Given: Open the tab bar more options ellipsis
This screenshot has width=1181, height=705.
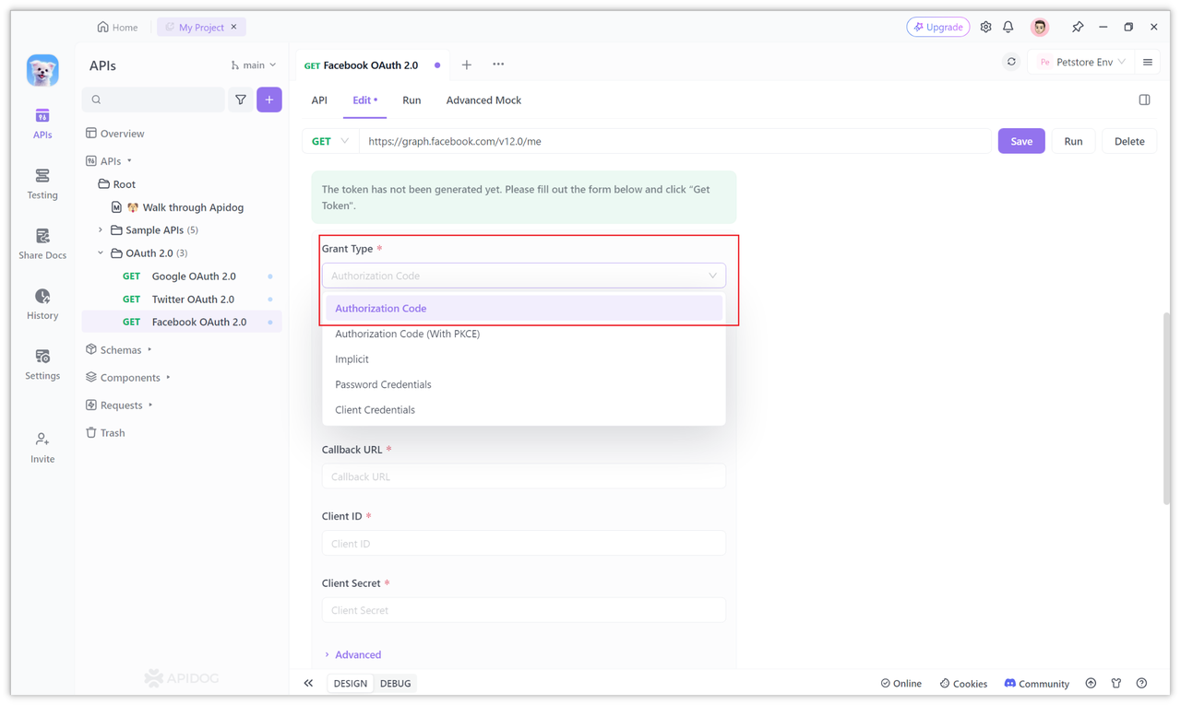Looking at the screenshot, I should (498, 65).
